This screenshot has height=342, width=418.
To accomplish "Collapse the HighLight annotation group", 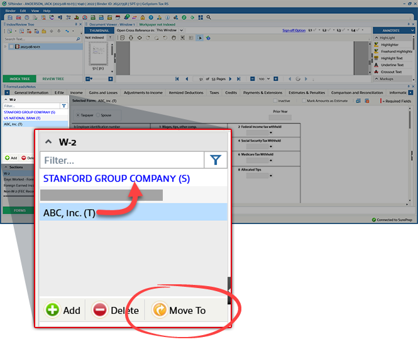I will pyautogui.click(x=377, y=38).
